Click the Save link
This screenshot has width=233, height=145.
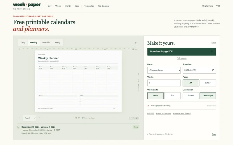(214, 134)
